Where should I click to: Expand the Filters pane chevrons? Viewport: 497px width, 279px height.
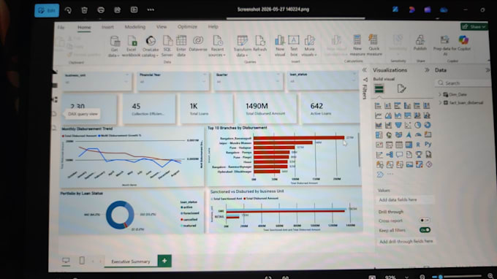365,70
